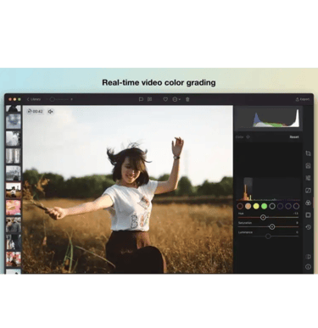
Task: Click the target icon next to Color label
Action: click(248, 137)
